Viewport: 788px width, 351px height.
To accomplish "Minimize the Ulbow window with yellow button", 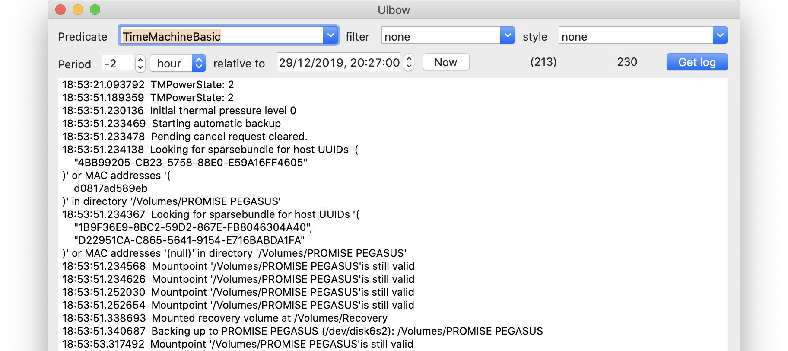I will pyautogui.click(x=78, y=10).
